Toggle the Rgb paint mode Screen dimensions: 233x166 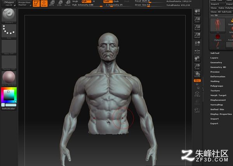pos(87,2)
